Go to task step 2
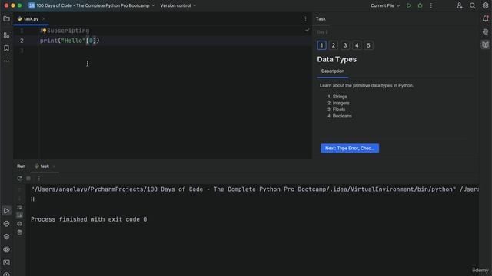 click(333, 45)
